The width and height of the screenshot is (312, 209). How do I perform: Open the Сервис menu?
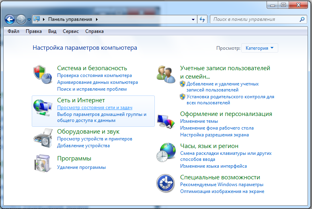70,31
